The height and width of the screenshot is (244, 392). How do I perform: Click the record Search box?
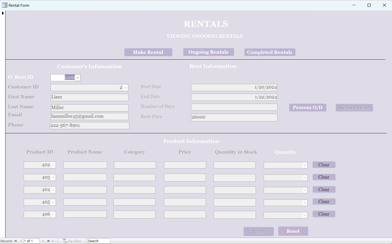pos(99,241)
